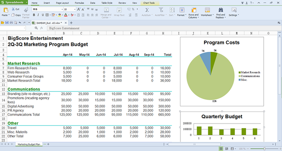Click the Save disk icon
Image resolution: width=282 pixels, height=151 pixels.
(x=7, y=23)
